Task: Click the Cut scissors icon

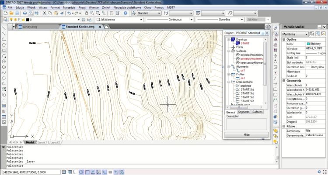Action: coord(45,13)
